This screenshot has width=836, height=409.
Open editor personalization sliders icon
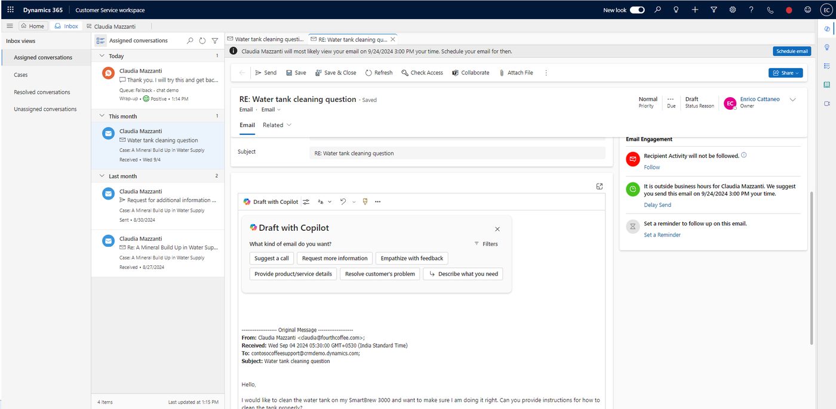point(306,202)
